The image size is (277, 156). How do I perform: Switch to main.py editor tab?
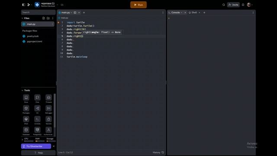pos(65,13)
